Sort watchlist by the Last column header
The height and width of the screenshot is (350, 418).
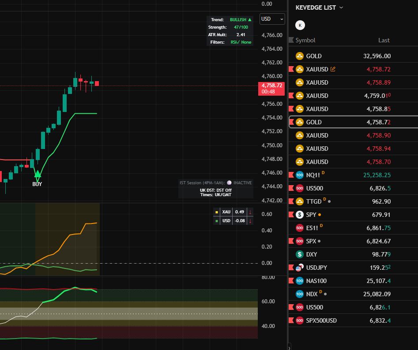point(384,40)
